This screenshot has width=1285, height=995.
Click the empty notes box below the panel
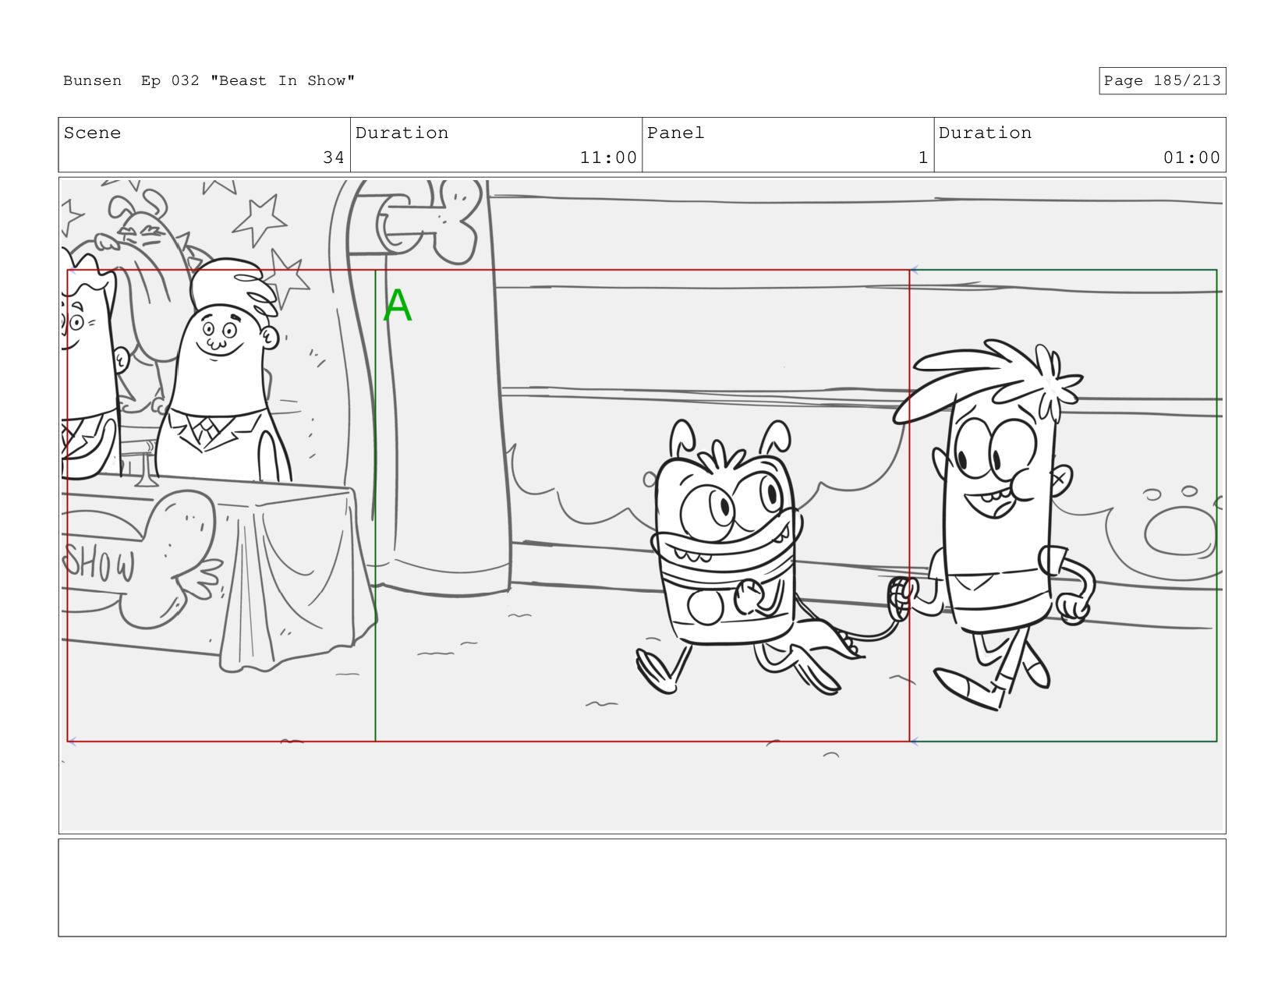pyautogui.click(x=642, y=887)
